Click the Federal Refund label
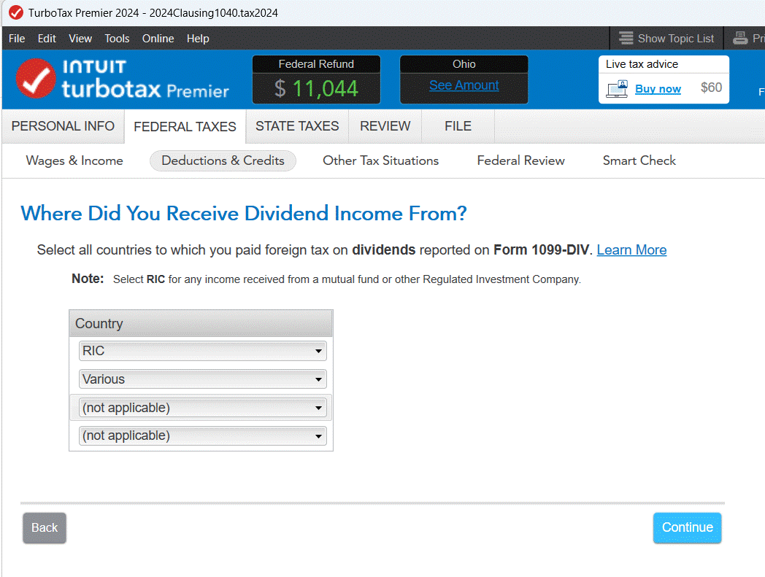 coord(316,64)
